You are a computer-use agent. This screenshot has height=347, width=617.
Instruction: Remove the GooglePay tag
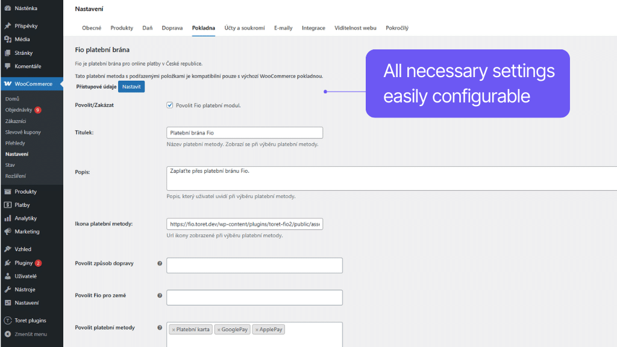pyautogui.click(x=219, y=330)
